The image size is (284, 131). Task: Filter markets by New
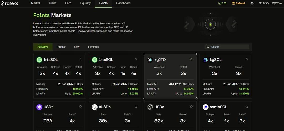point(77,47)
